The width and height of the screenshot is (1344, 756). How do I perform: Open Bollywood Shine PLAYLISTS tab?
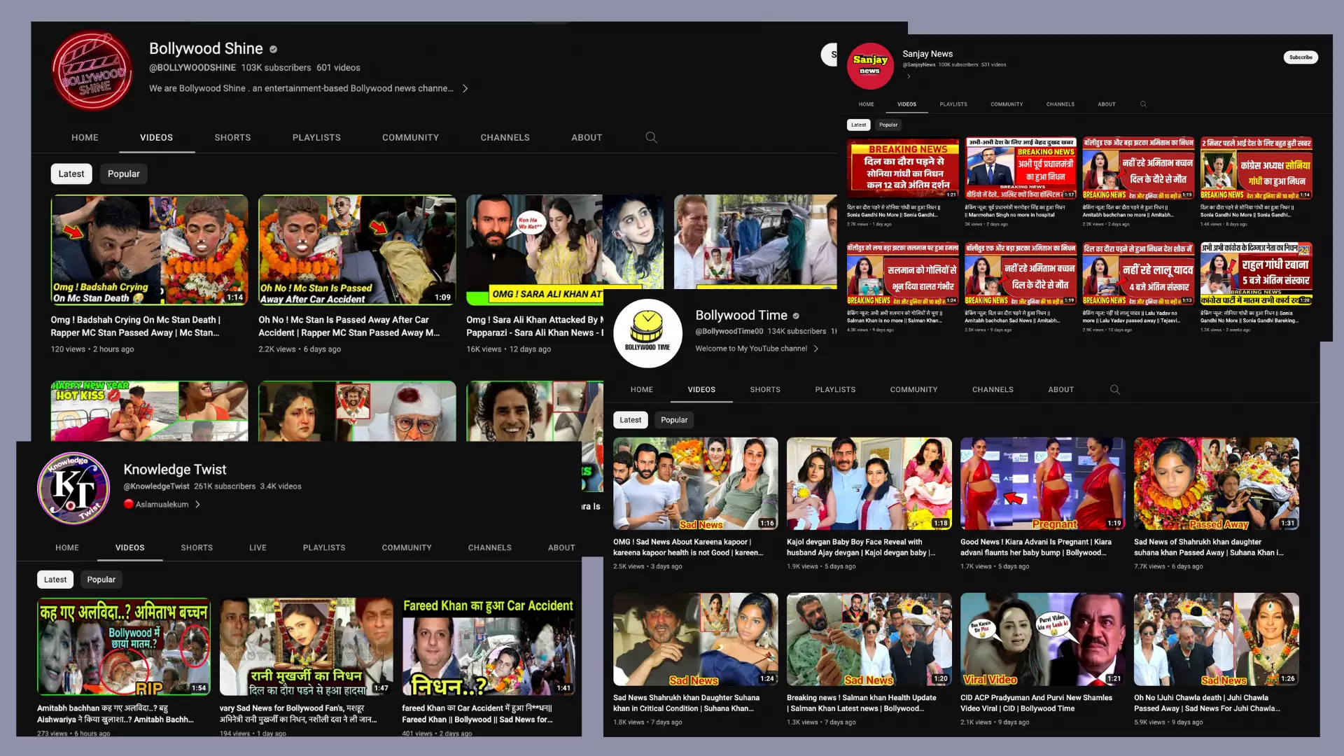316,138
